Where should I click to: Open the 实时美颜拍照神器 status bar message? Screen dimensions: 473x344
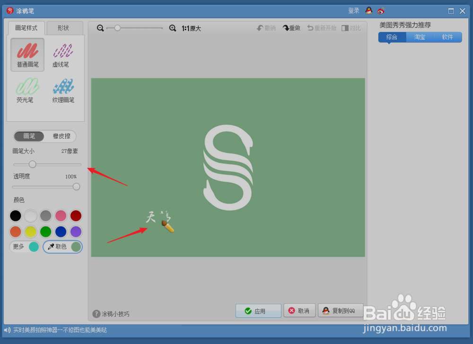[x=61, y=330]
